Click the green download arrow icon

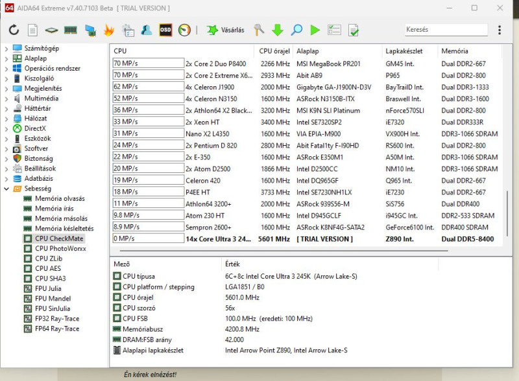278,30
